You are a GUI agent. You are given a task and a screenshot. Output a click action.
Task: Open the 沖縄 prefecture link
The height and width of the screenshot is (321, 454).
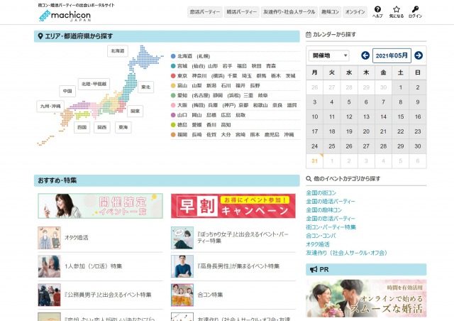289,134
